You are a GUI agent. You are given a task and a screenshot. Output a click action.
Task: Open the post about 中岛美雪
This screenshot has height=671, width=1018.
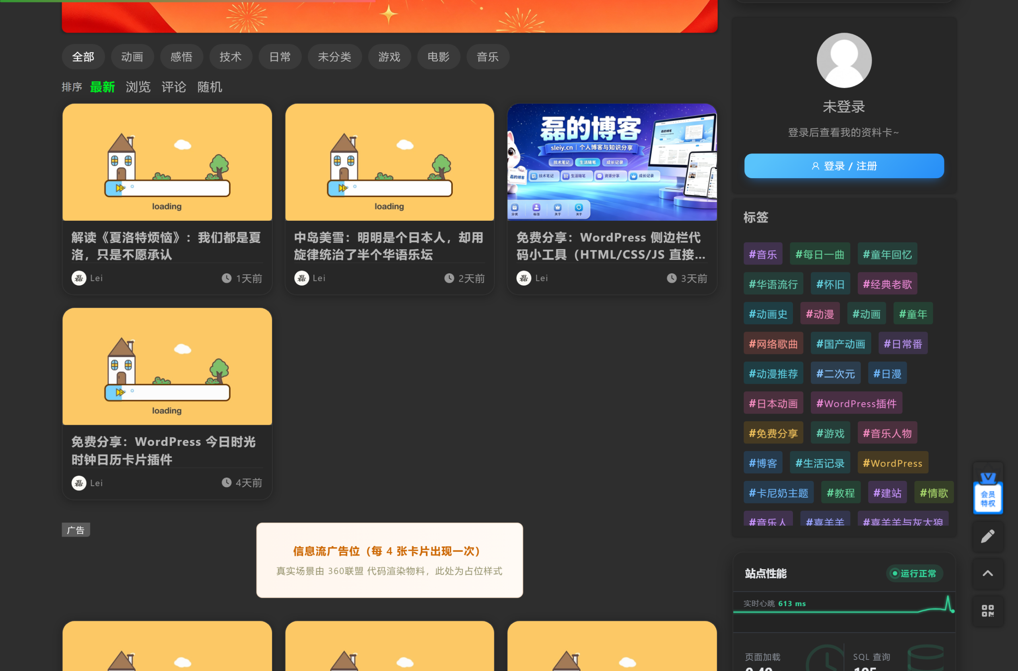coord(389,246)
